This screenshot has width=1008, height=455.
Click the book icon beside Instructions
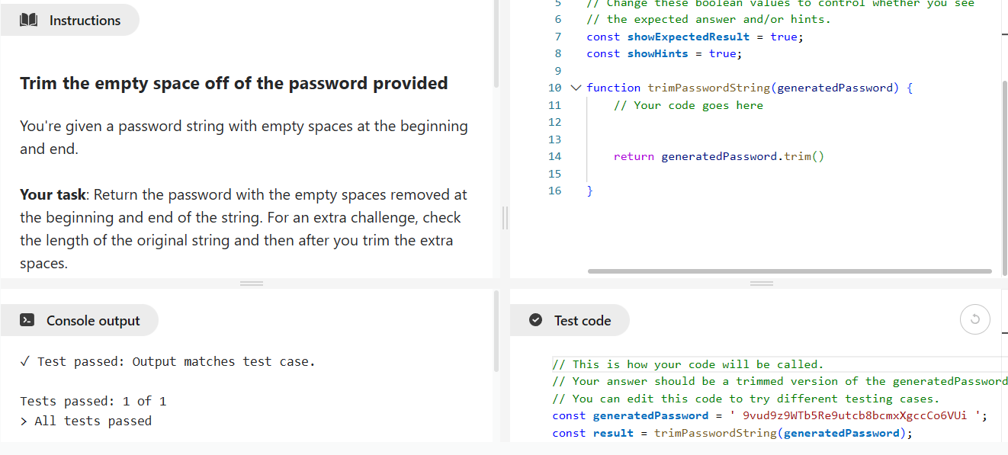30,21
